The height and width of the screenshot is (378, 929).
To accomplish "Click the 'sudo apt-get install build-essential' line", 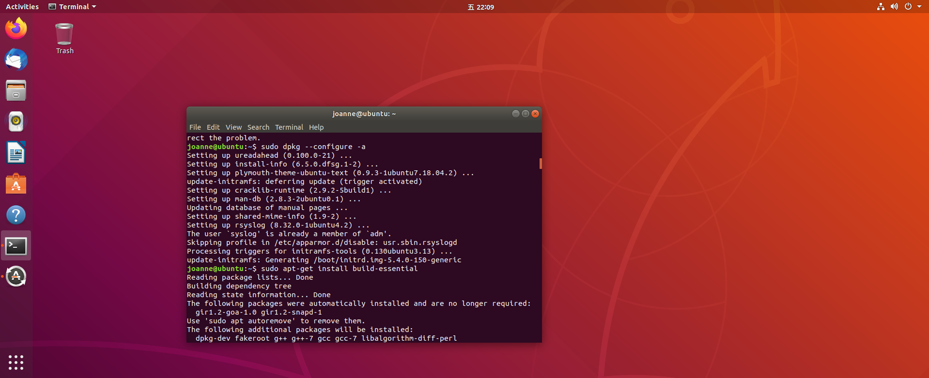I will point(302,269).
